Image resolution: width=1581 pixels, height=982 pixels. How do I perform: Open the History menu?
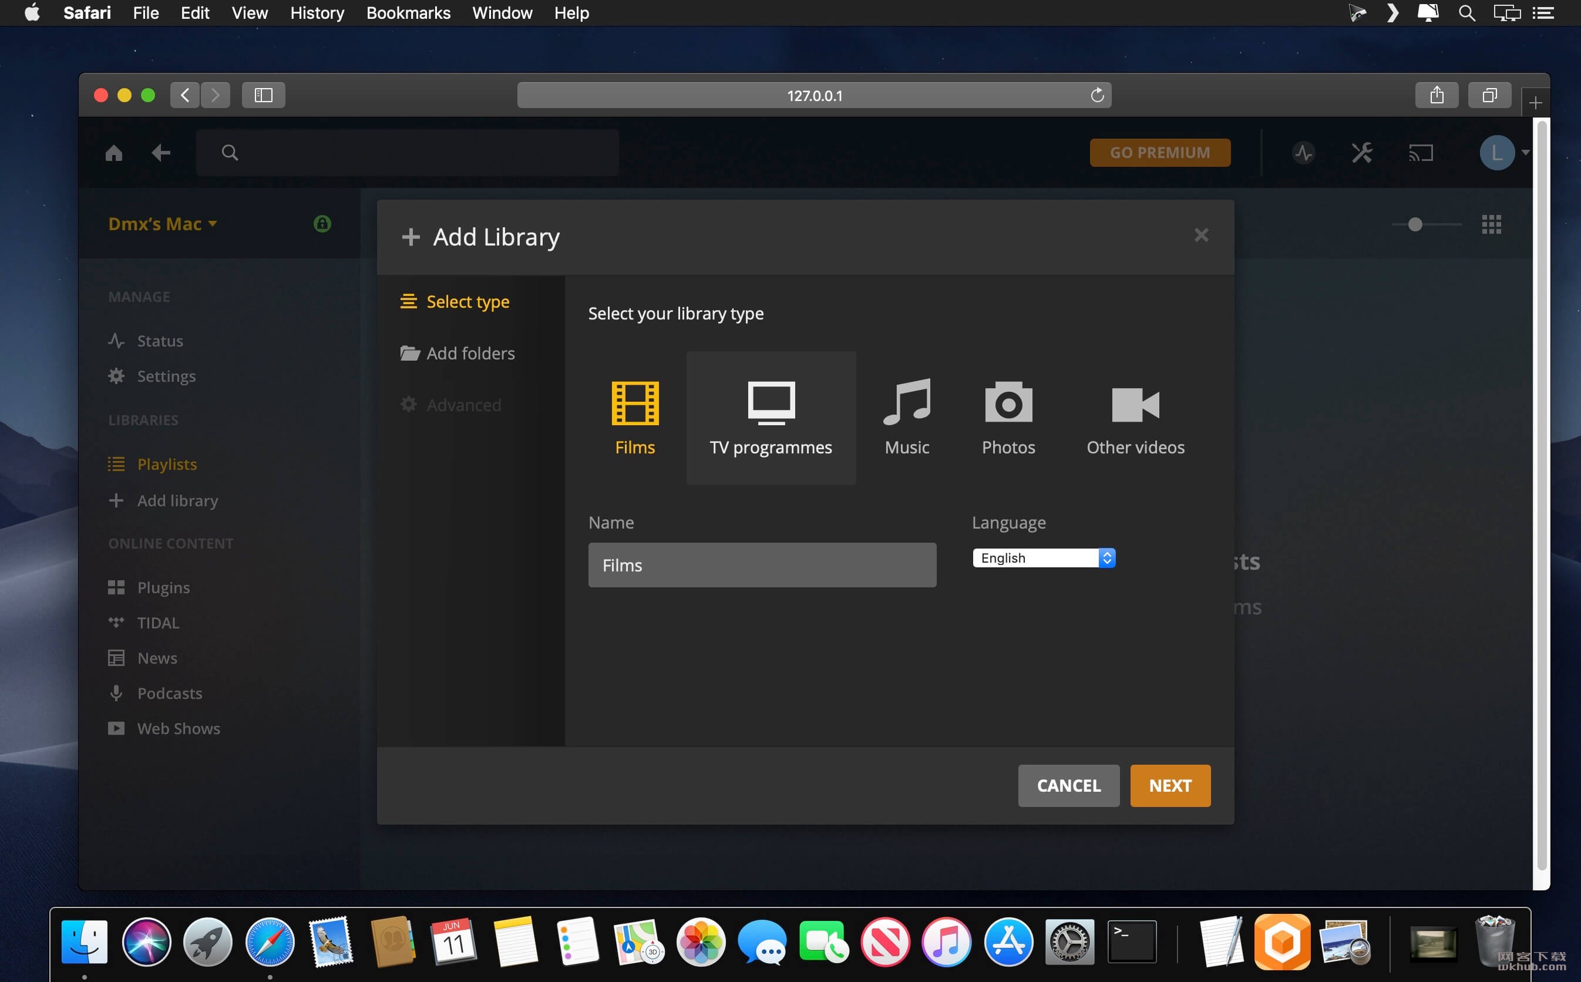pyautogui.click(x=317, y=13)
